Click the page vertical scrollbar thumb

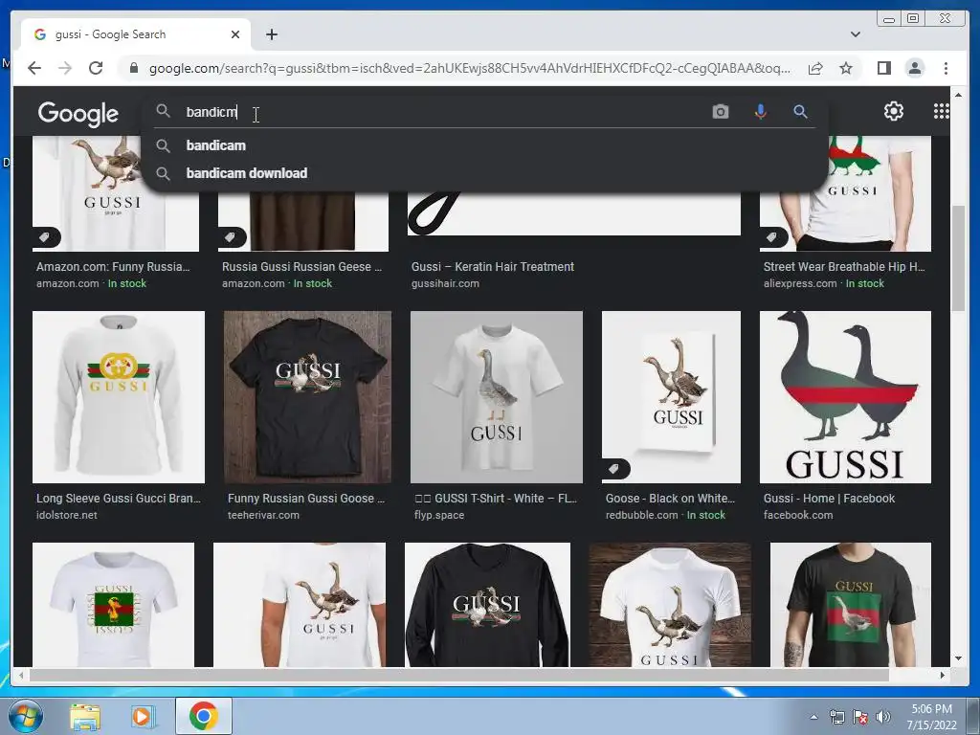957,258
